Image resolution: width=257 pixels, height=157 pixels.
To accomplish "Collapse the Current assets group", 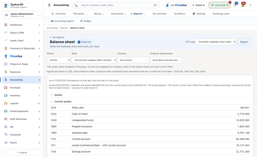I will (51, 101).
